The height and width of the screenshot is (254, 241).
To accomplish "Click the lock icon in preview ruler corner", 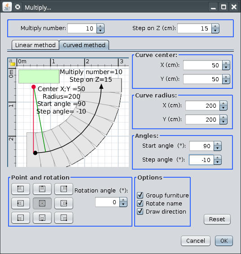I will coord(12,63).
